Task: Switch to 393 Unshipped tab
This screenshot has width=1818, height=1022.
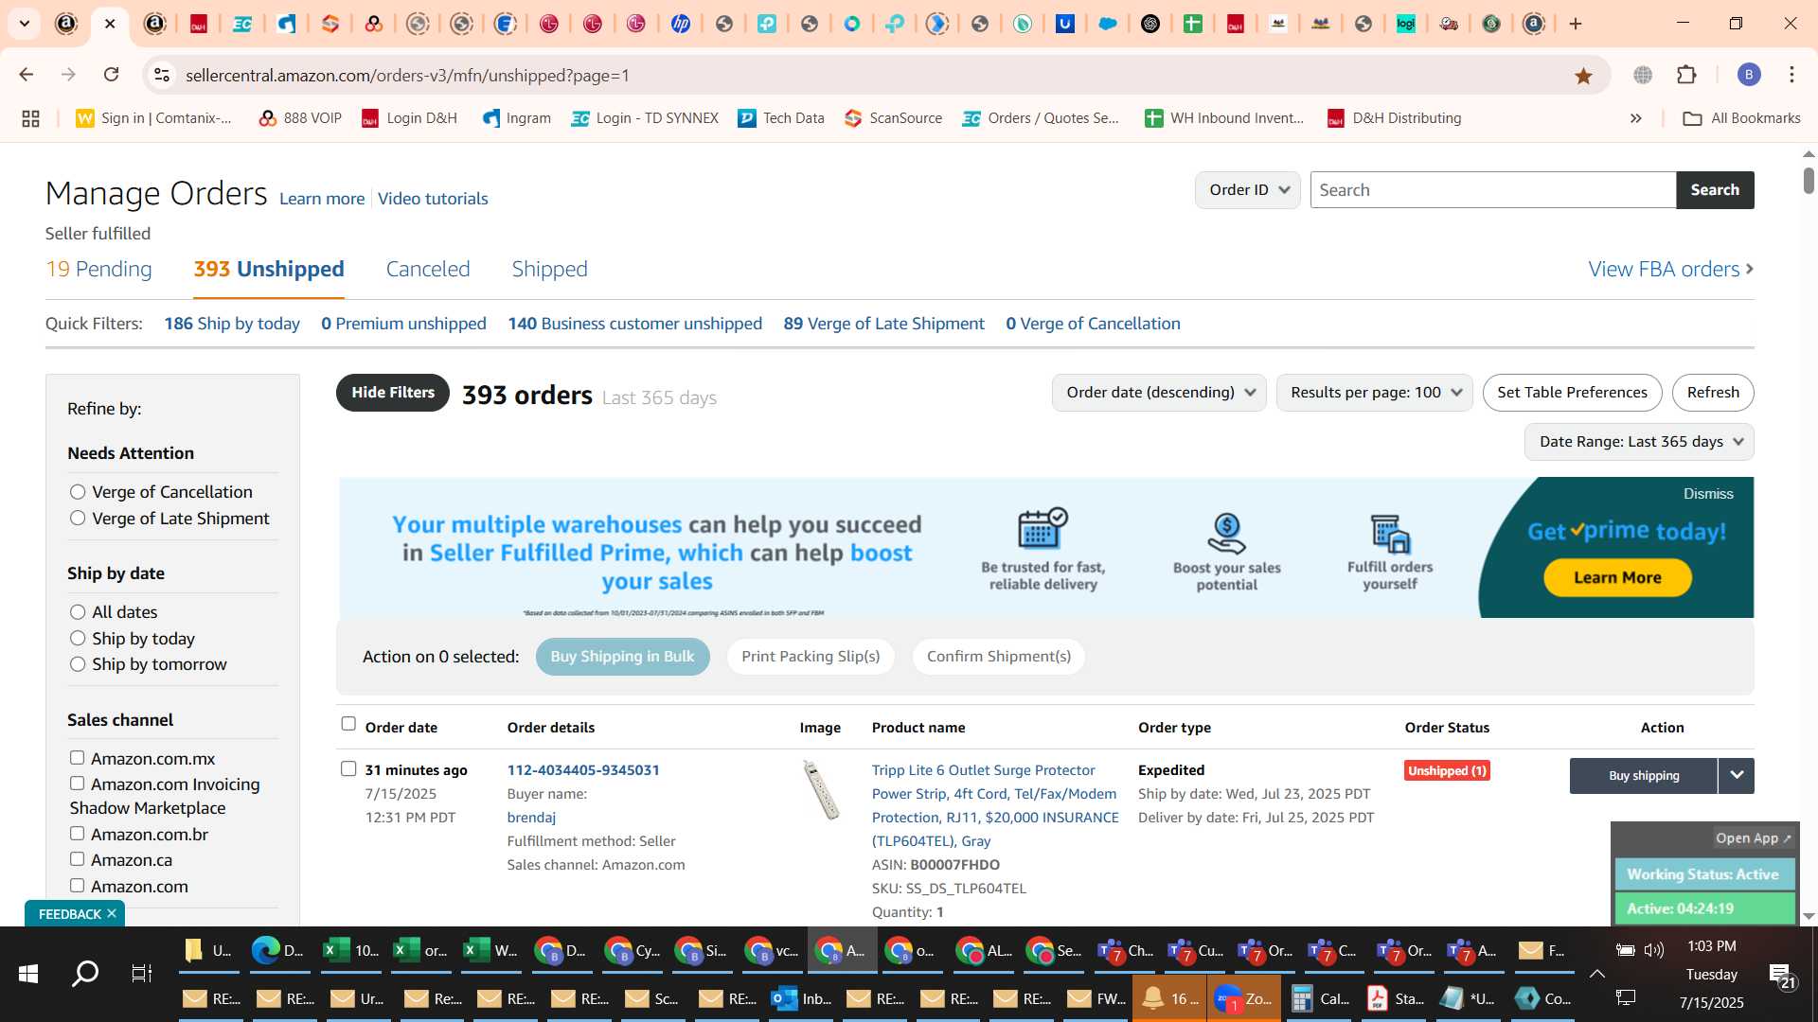Action: (x=269, y=270)
